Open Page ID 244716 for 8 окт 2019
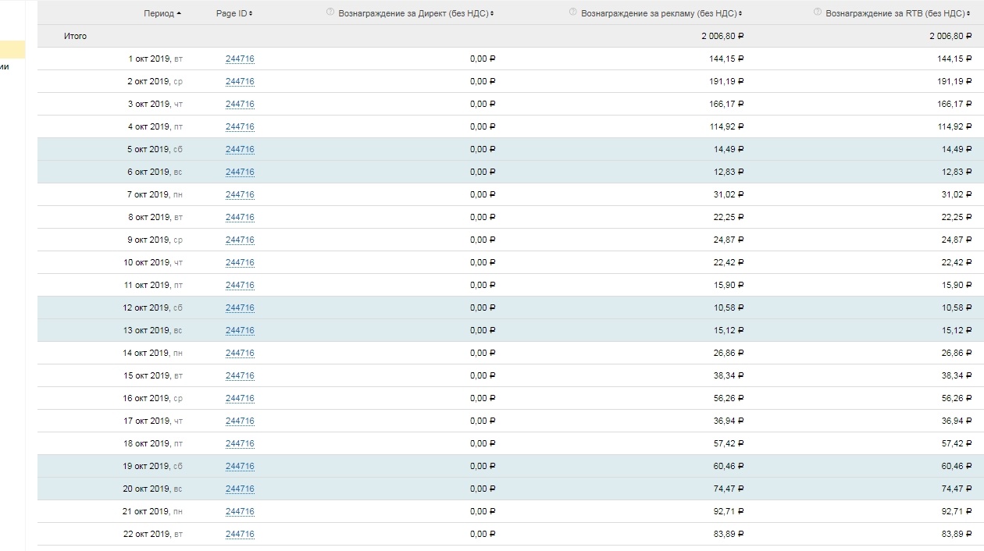 pos(240,217)
